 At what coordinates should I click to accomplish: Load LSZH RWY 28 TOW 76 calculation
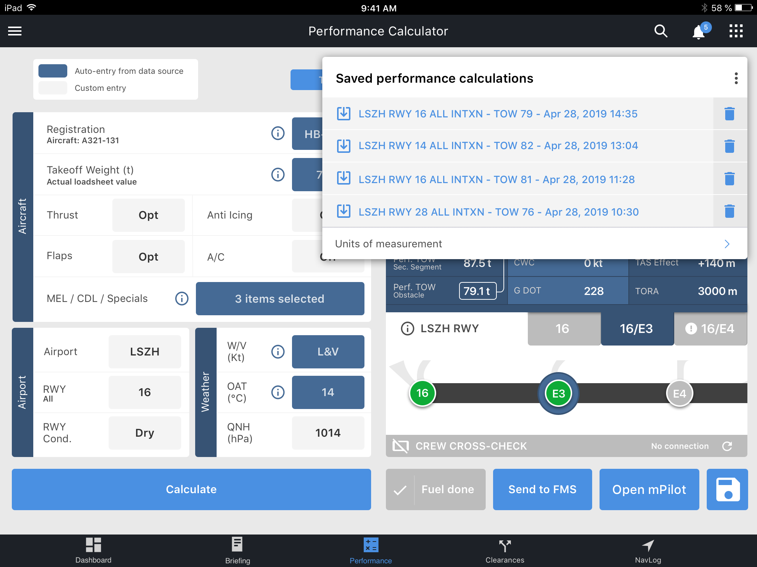498,212
